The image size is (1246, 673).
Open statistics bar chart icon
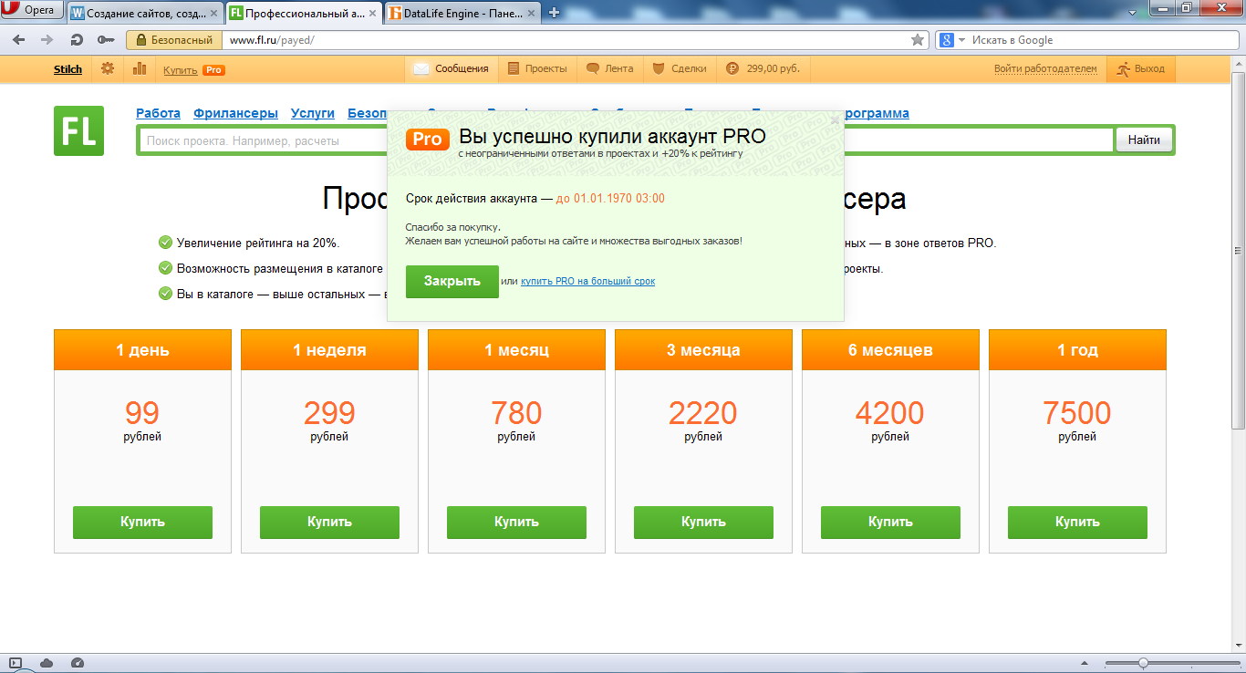pos(140,68)
